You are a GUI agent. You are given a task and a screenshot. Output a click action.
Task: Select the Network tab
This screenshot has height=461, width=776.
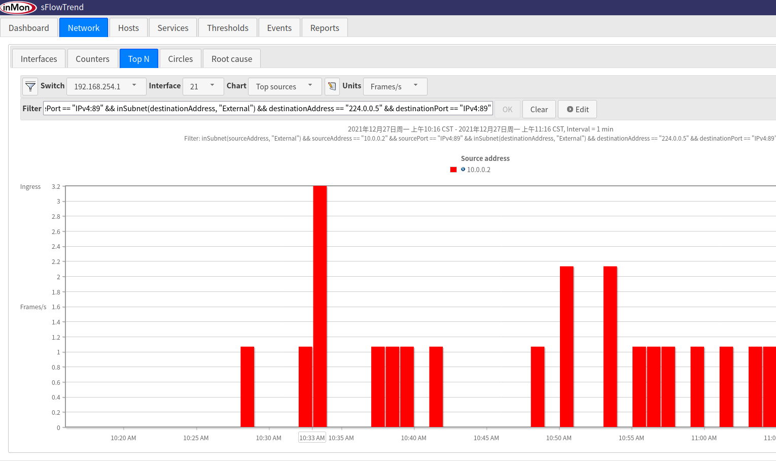84,28
